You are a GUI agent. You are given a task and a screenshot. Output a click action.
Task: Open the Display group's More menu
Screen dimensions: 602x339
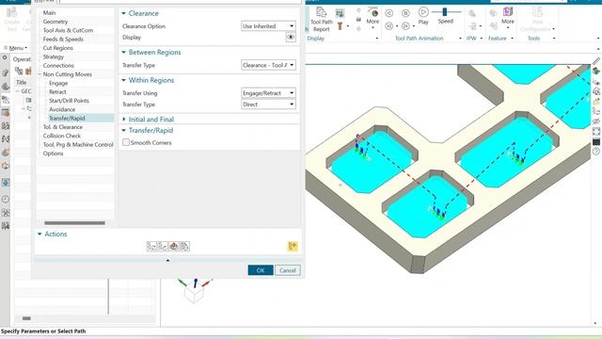pos(372,17)
